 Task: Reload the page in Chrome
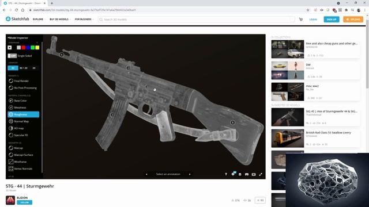pos(17,10)
